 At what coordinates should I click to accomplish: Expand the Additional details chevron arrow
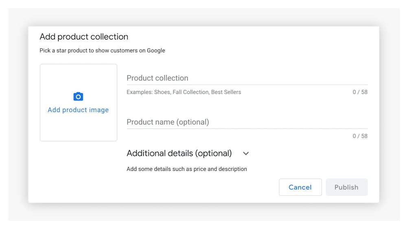pyautogui.click(x=246, y=154)
